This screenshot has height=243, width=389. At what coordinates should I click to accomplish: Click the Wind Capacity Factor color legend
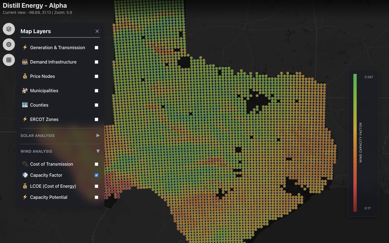tap(356, 141)
